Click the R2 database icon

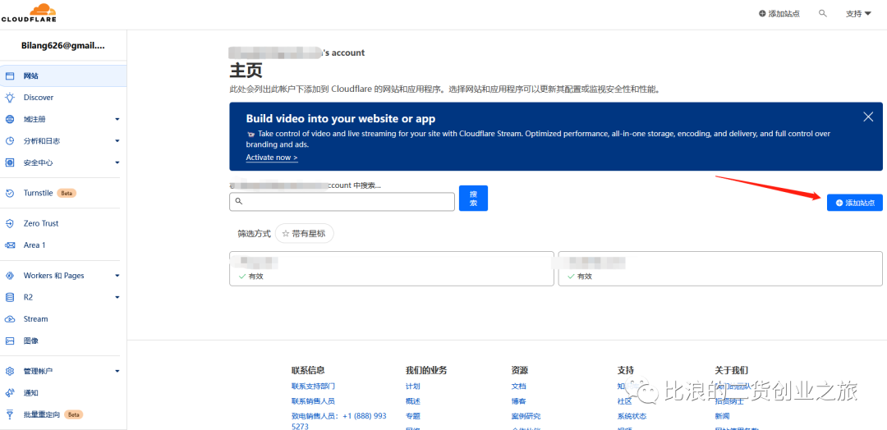10,297
